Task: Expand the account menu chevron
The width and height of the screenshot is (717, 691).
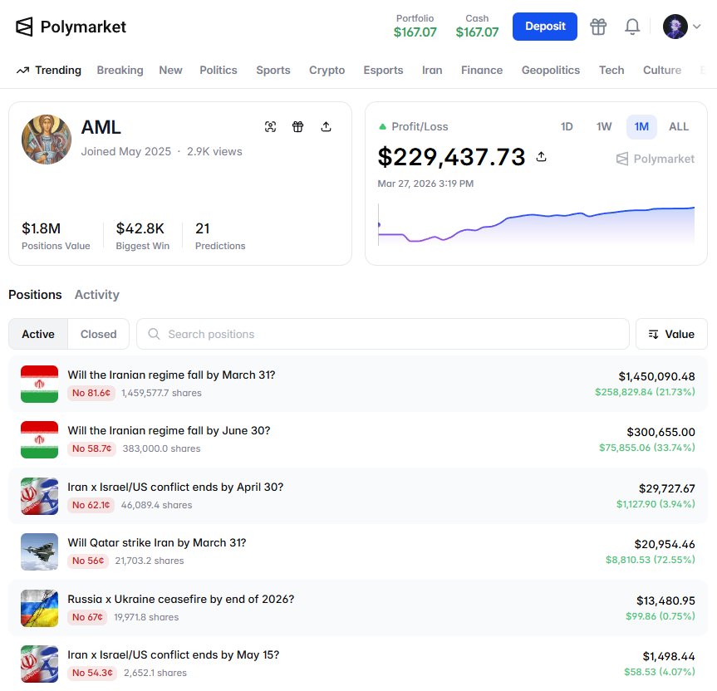Action: (697, 27)
